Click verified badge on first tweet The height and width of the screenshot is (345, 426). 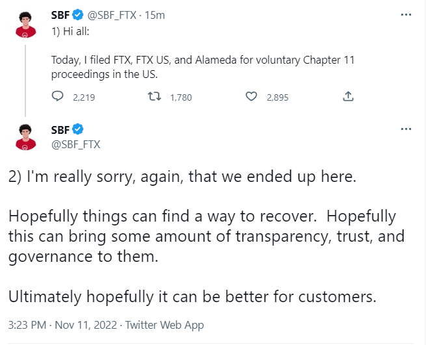pos(78,13)
